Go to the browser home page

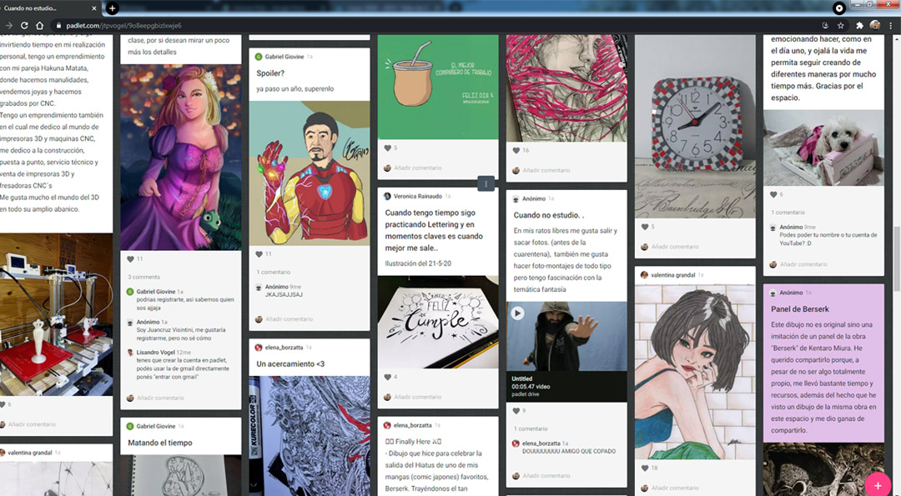coord(40,25)
